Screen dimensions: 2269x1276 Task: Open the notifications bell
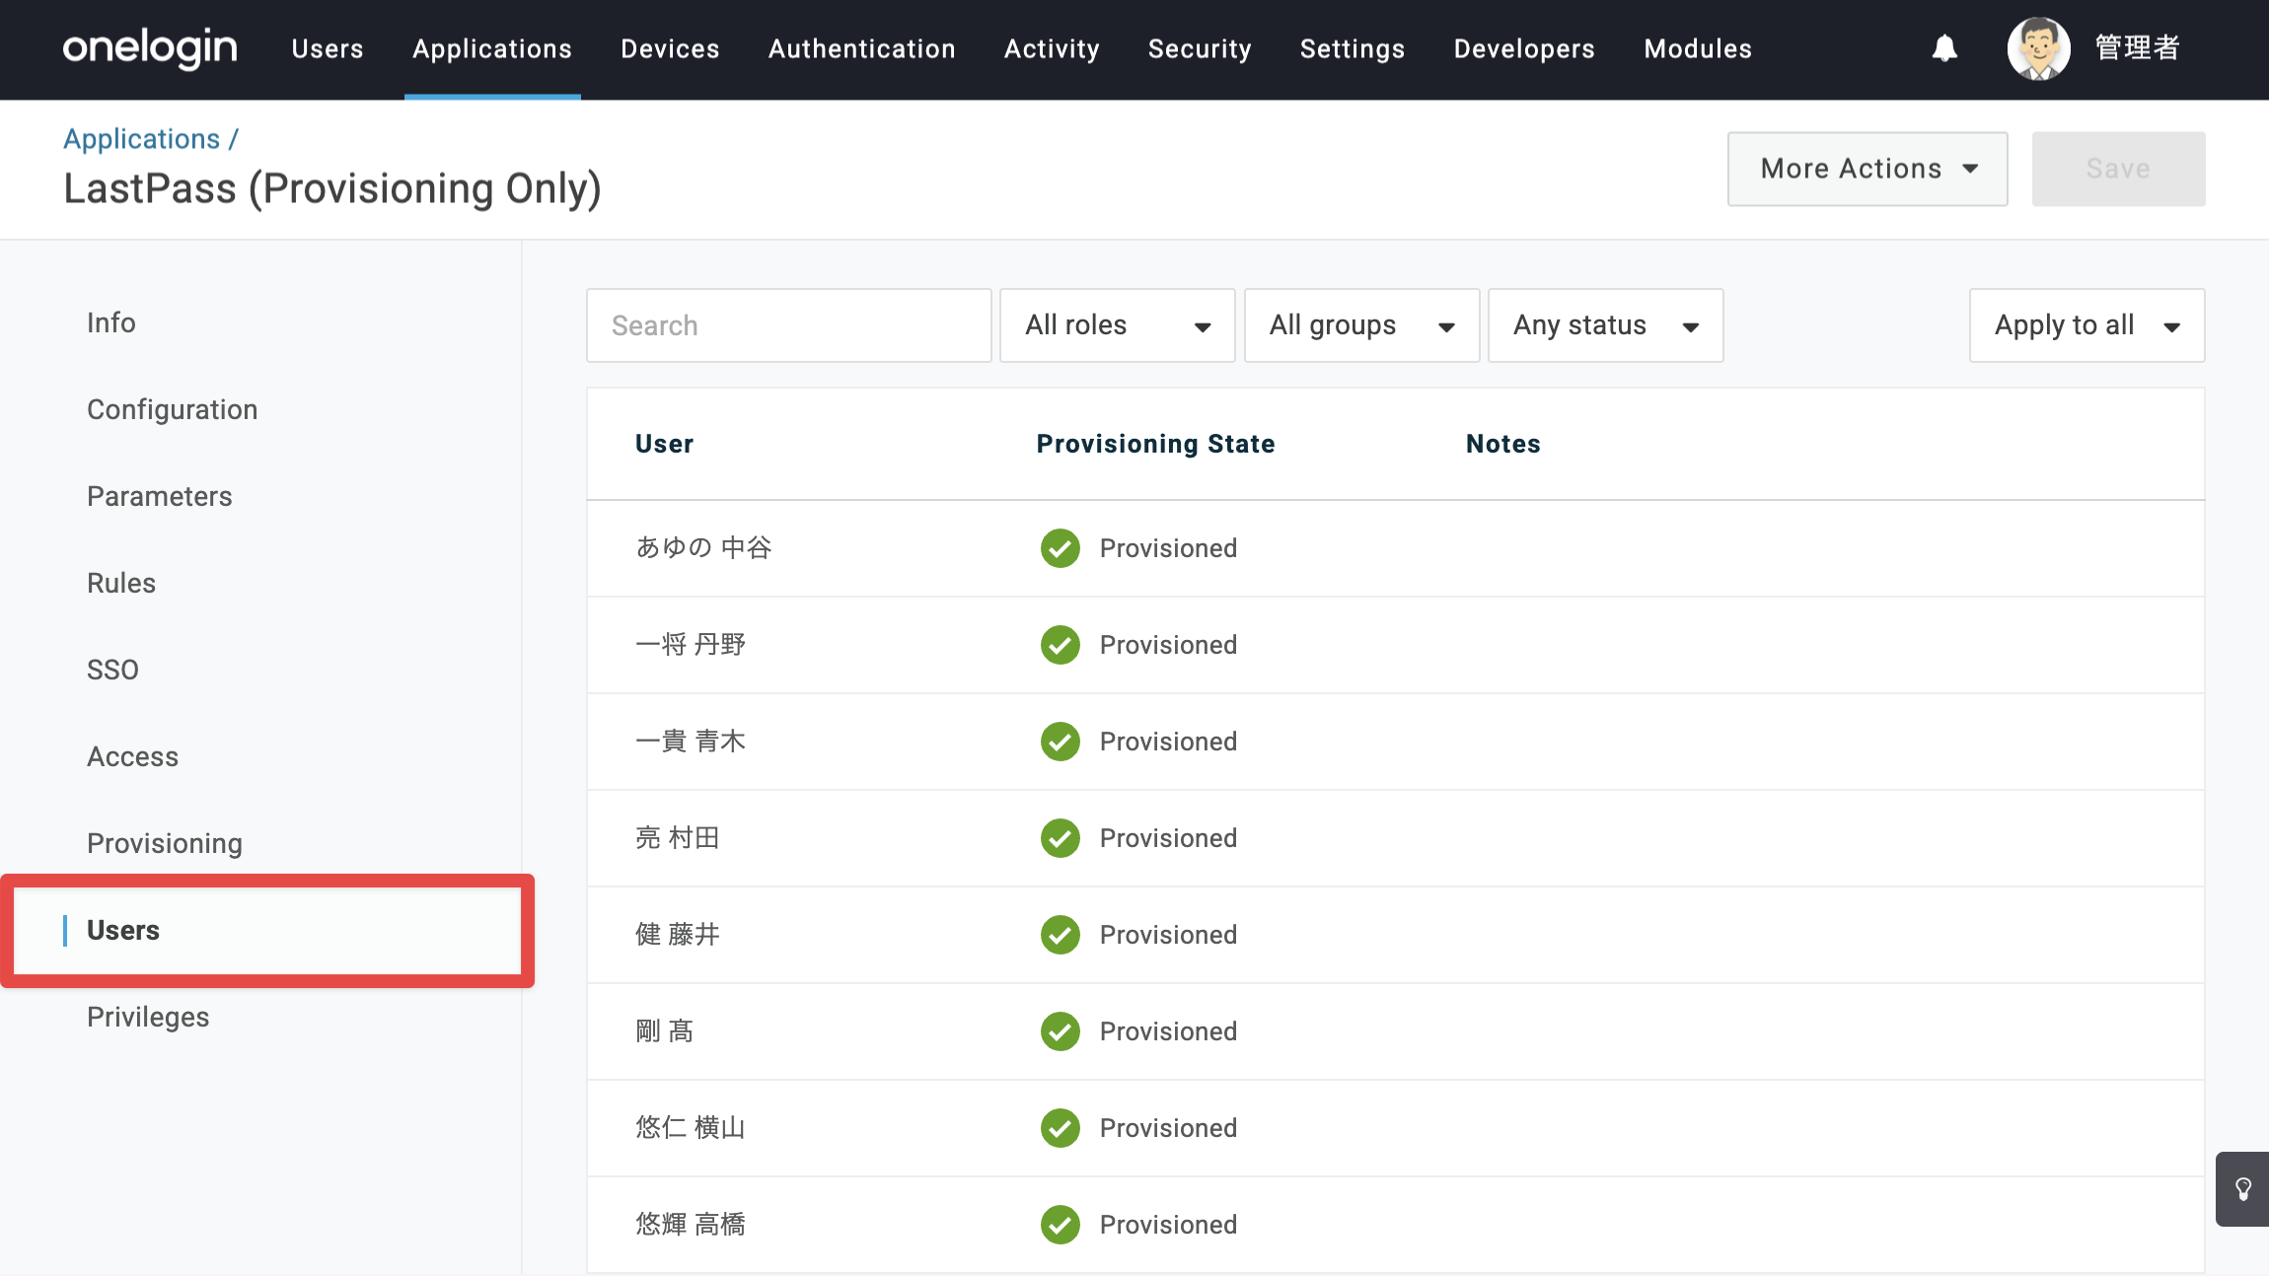[x=1944, y=48]
